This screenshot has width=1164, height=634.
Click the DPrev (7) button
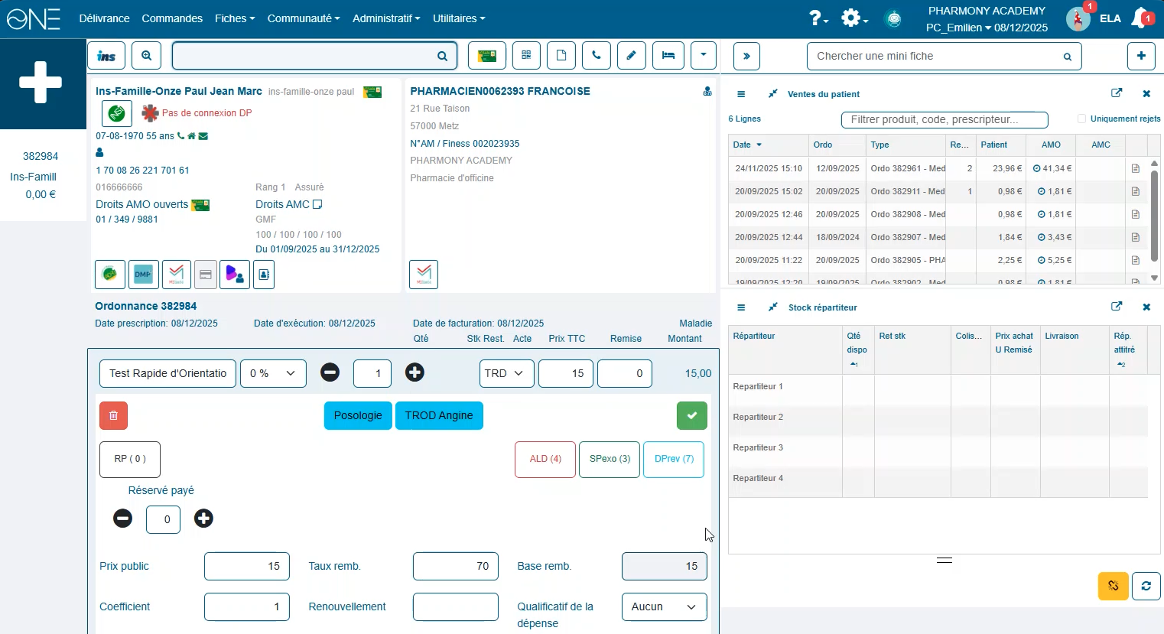[674, 459]
